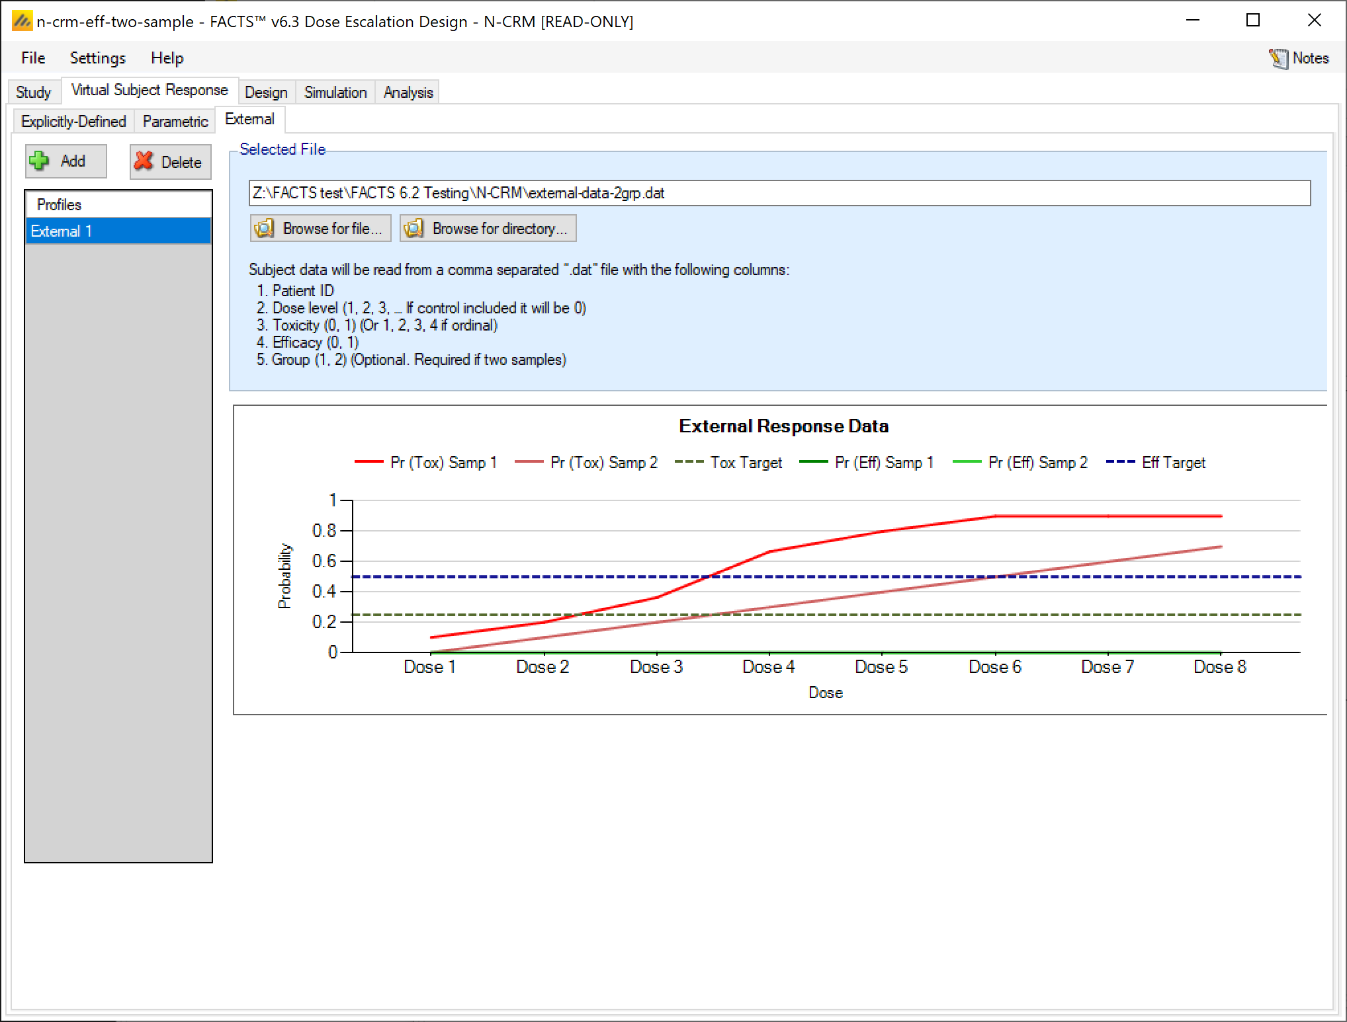Click the Pr (Tox) Samp 1 legend swatch

point(369,462)
